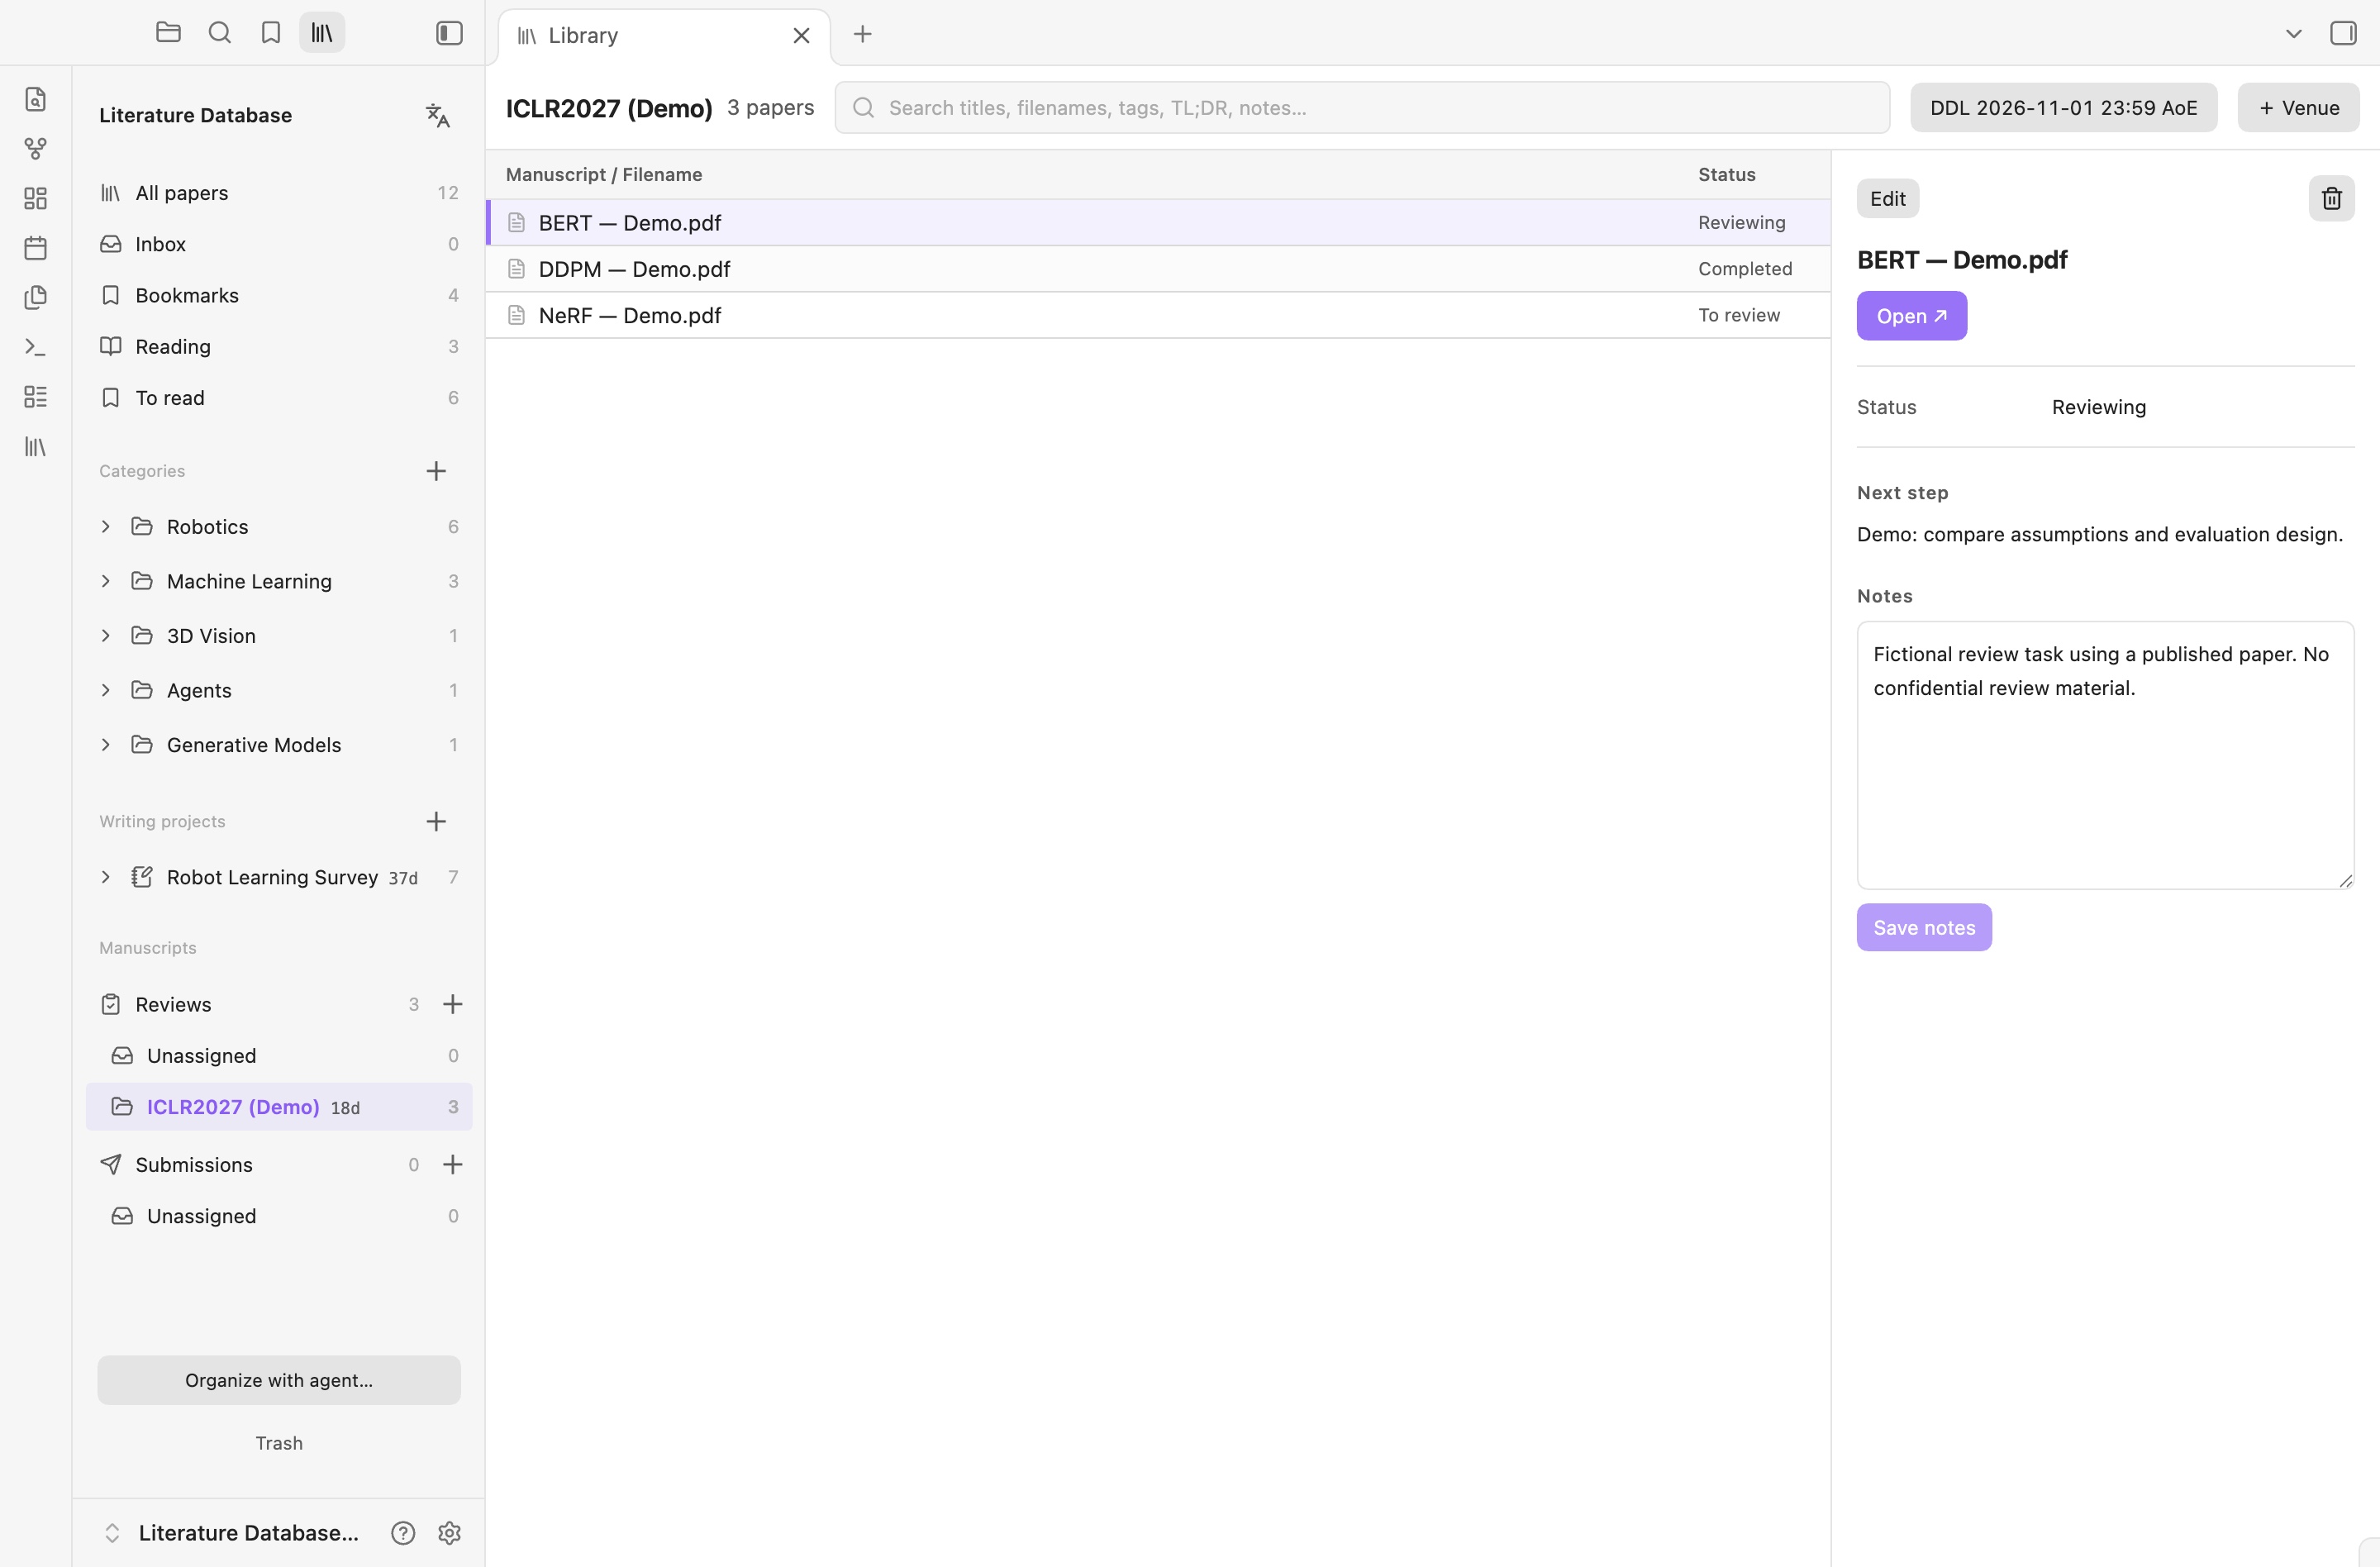Open the To read list

[x=279, y=398]
